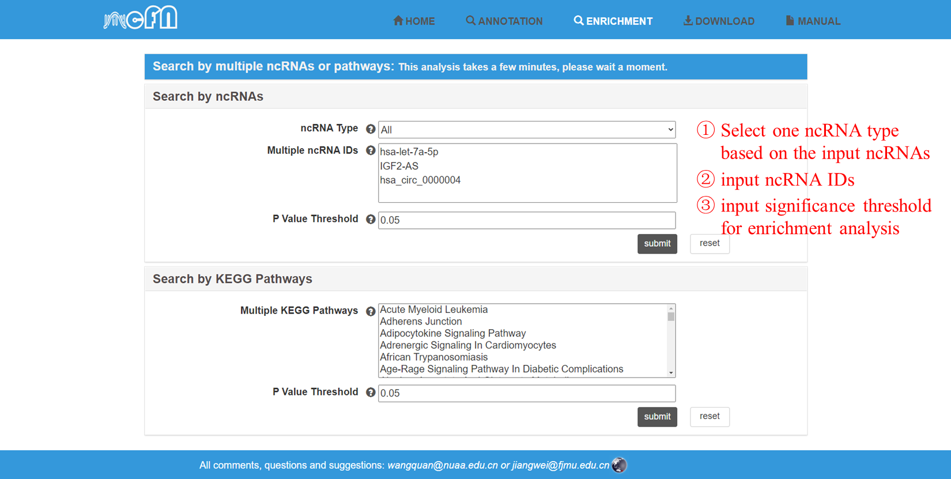Select Adherens Junction in pathway list
The width and height of the screenshot is (951, 479).
(x=421, y=322)
